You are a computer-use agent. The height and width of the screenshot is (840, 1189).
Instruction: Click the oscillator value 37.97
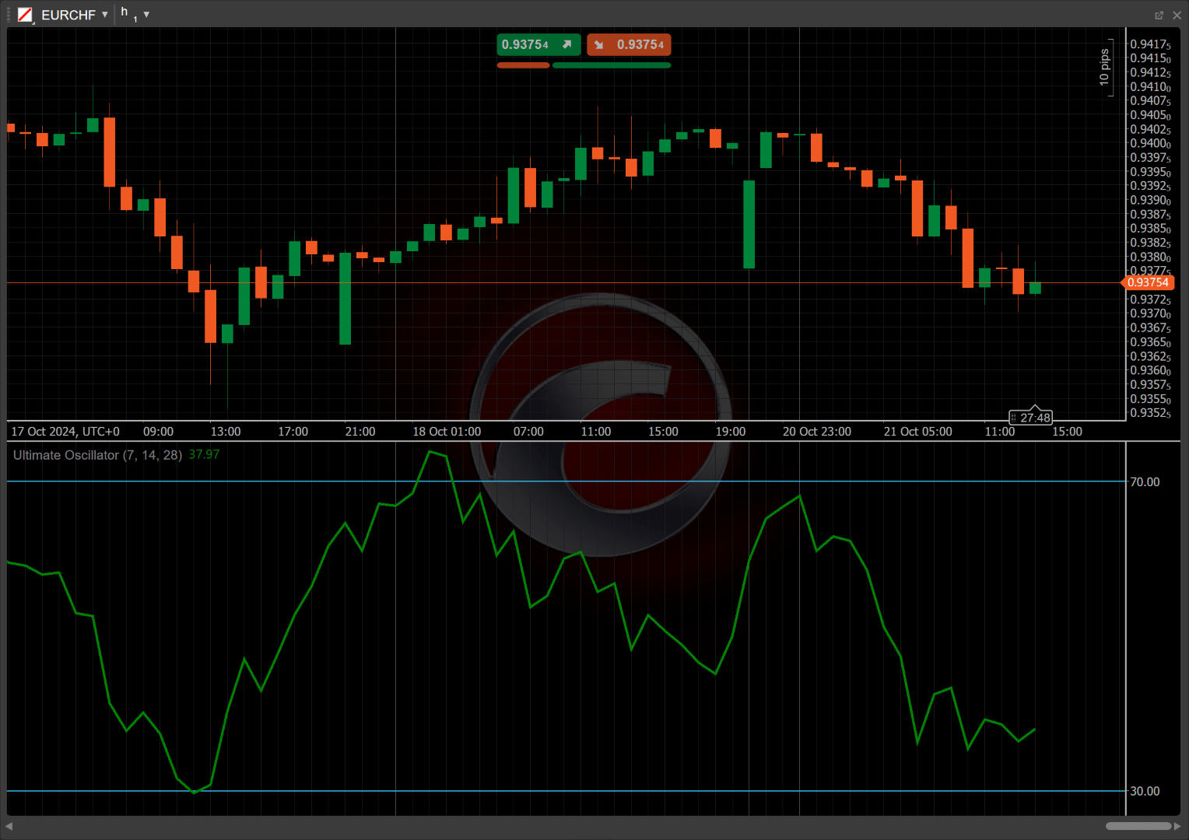(204, 454)
